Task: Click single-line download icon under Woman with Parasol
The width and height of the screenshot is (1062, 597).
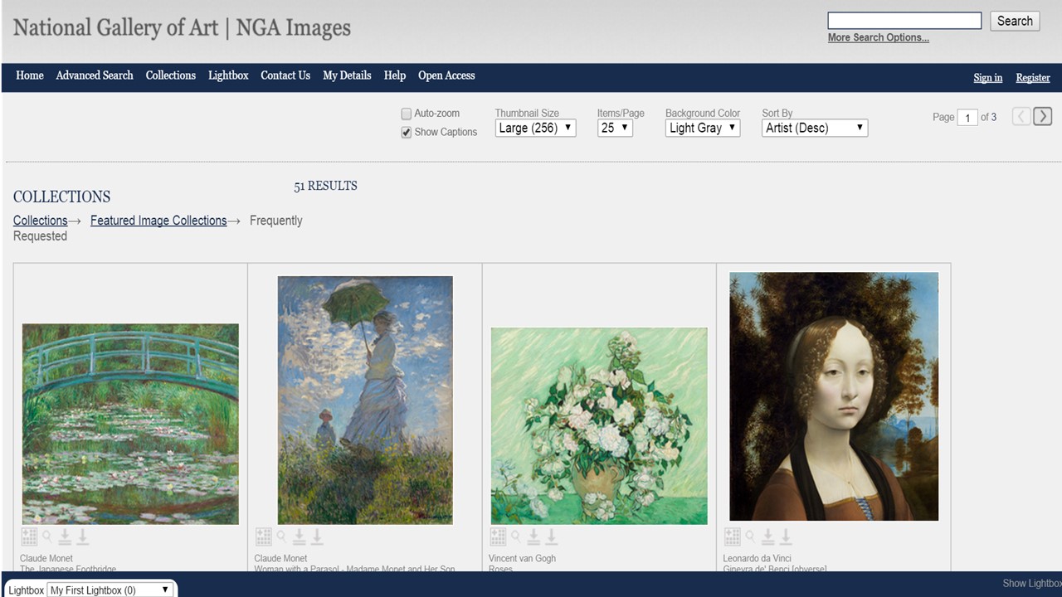Action: pyautogui.click(x=317, y=536)
